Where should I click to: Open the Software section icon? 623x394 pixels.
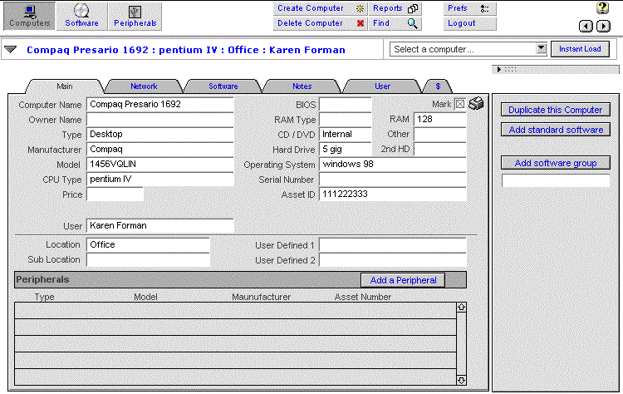point(82,17)
